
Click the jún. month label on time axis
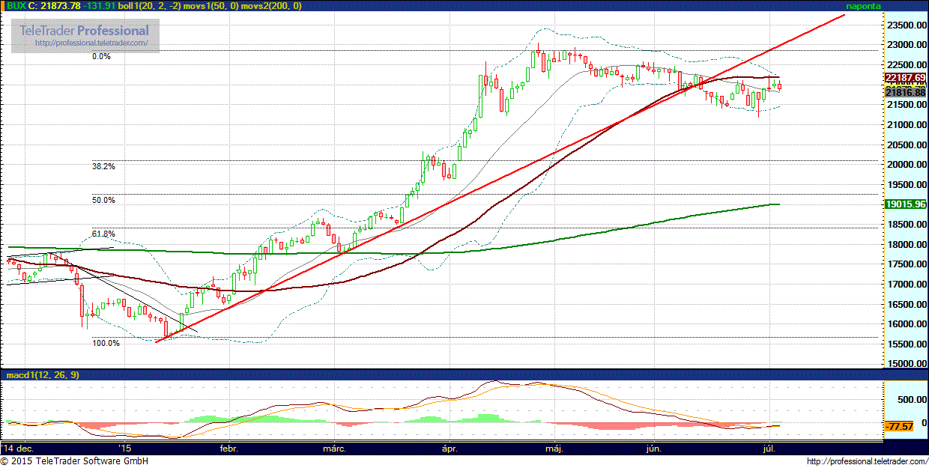tap(654, 448)
